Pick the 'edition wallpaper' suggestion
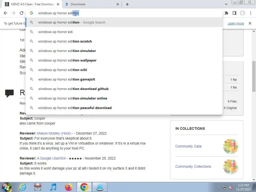The height and width of the screenshot is (192, 256). (x=124, y=60)
